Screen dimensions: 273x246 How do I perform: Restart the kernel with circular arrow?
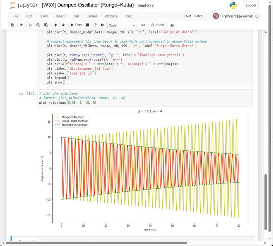pyautogui.click(x=95, y=25)
